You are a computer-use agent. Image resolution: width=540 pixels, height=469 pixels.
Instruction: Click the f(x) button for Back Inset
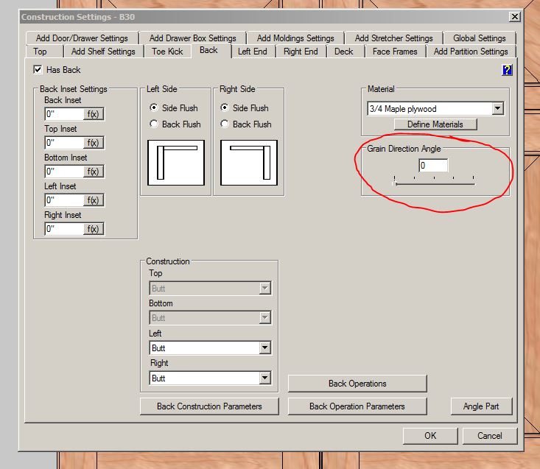coord(93,114)
